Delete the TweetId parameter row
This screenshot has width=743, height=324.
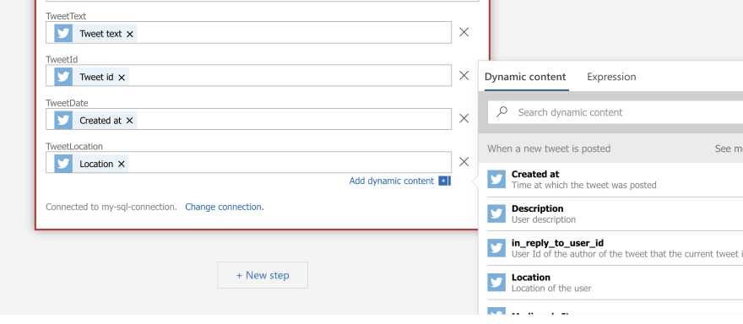464,75
